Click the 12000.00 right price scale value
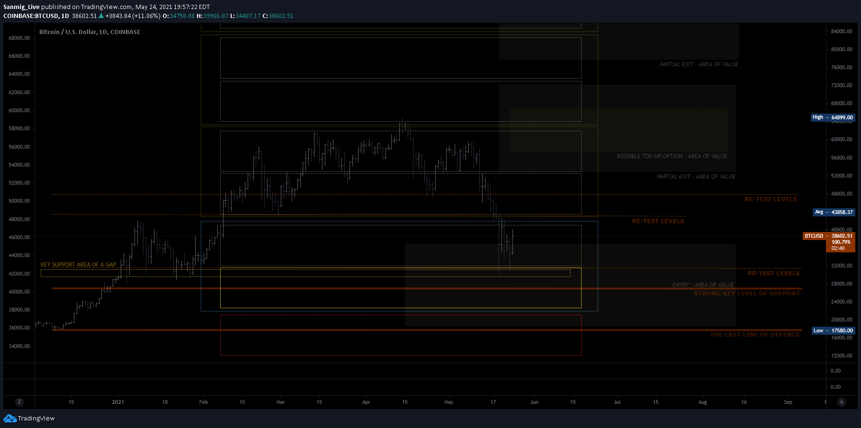Image resolution: width=861 pixels, height=428 pixels. [x=842, y=356]
